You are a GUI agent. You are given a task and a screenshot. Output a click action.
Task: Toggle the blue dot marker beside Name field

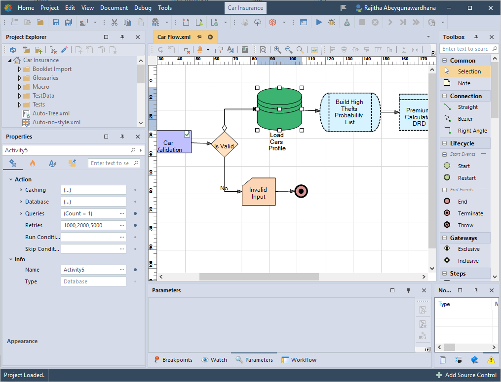135,270
